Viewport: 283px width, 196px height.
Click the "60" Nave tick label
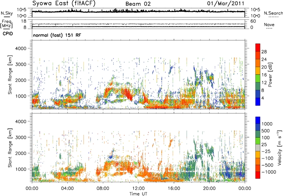pos(253,21)
